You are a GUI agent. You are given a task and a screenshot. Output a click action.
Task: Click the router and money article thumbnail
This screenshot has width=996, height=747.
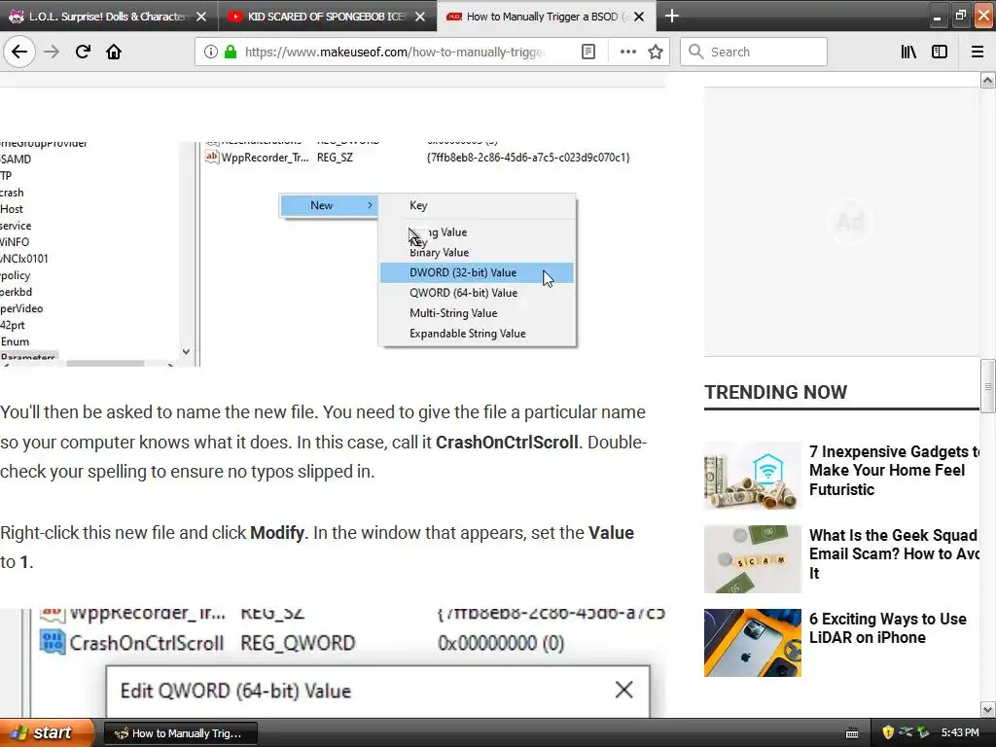(x=753, y=476)
